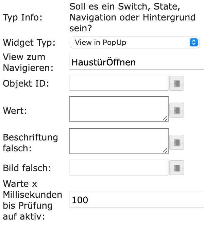The width and height of the screenshot is (204, 225).
Task: Open the picker icon beside Beschriftung falsch
Action: (x=177, y=142)
